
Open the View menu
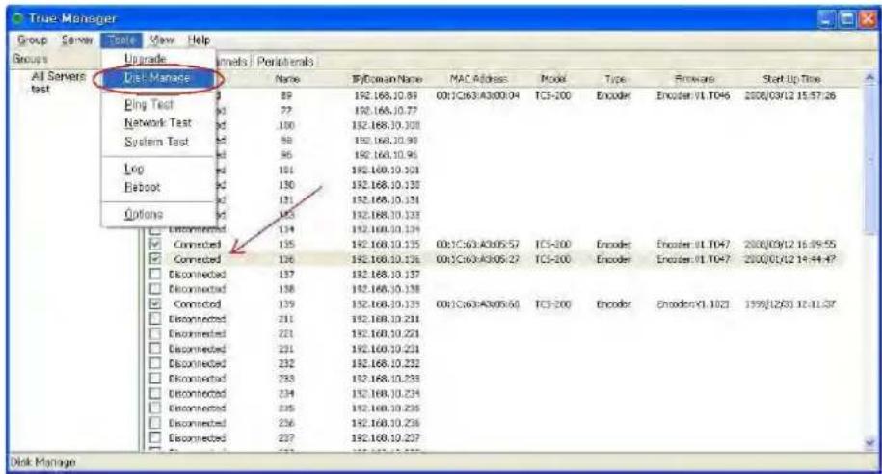pyautogui.click(x=162, y=39)
